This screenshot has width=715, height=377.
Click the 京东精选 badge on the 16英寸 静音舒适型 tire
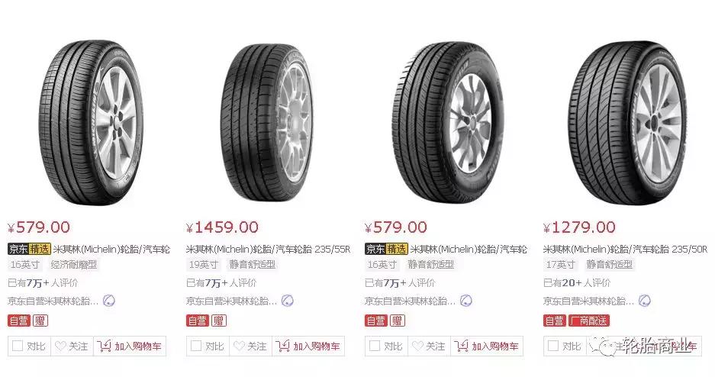(385, 249)
